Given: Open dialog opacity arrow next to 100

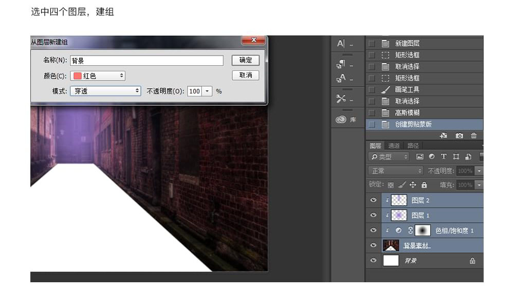Looking at the screenshot, I should point(207,91).
